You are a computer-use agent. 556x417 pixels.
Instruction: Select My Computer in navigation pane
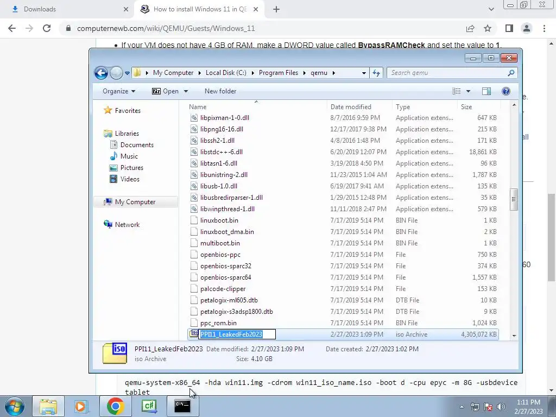[135, 202]
